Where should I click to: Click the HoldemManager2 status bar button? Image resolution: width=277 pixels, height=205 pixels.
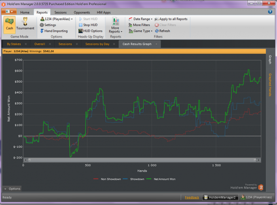tap(220, 197)
